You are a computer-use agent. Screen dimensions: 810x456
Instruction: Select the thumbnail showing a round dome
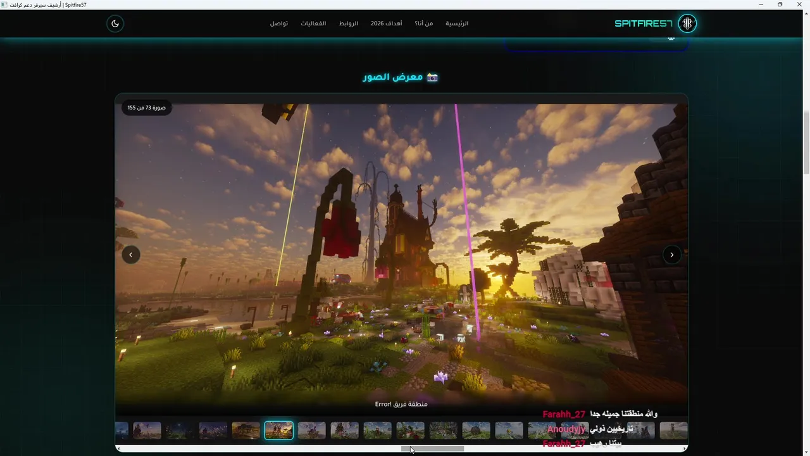tap(477, 431)
